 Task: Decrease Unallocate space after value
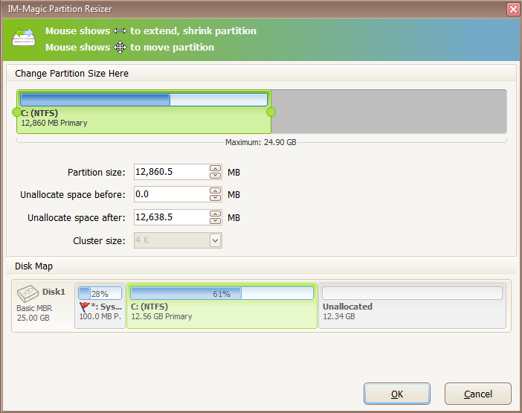[x=216, y=221]
